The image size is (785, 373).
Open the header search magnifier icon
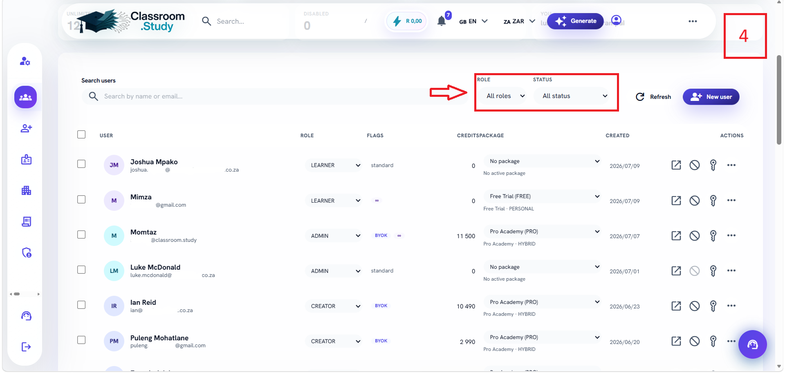click(x=206, y=21)
